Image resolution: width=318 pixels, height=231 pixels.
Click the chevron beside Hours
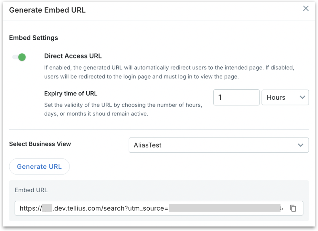click(302, 97)
